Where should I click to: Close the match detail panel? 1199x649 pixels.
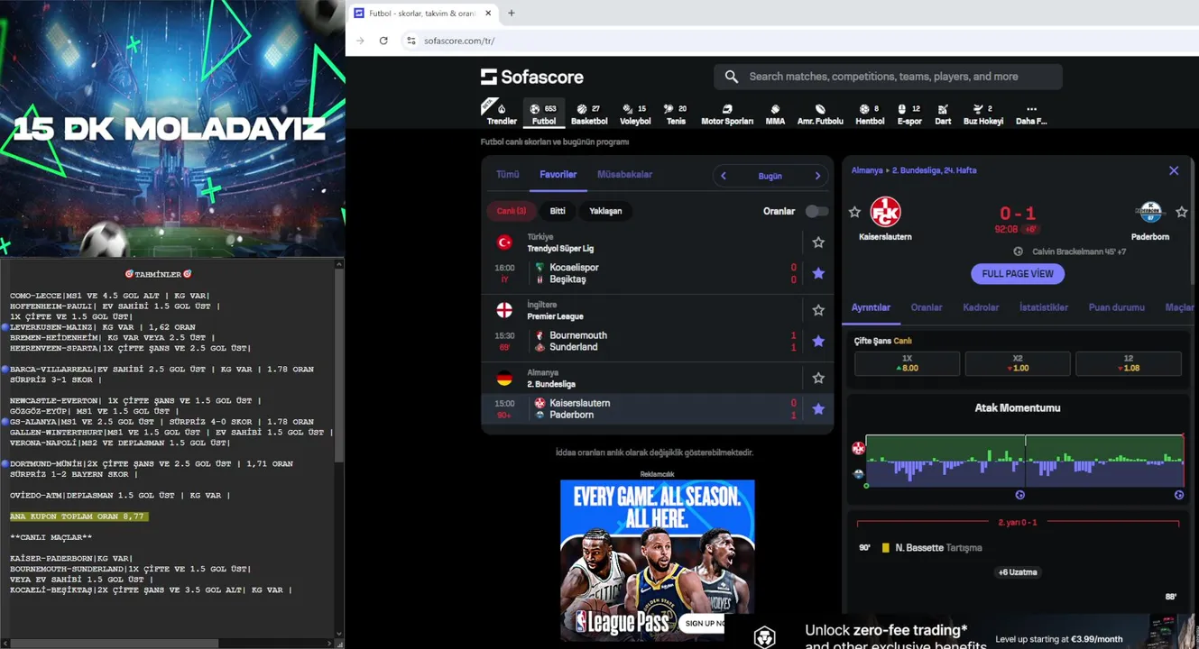tap(1174, 170)
